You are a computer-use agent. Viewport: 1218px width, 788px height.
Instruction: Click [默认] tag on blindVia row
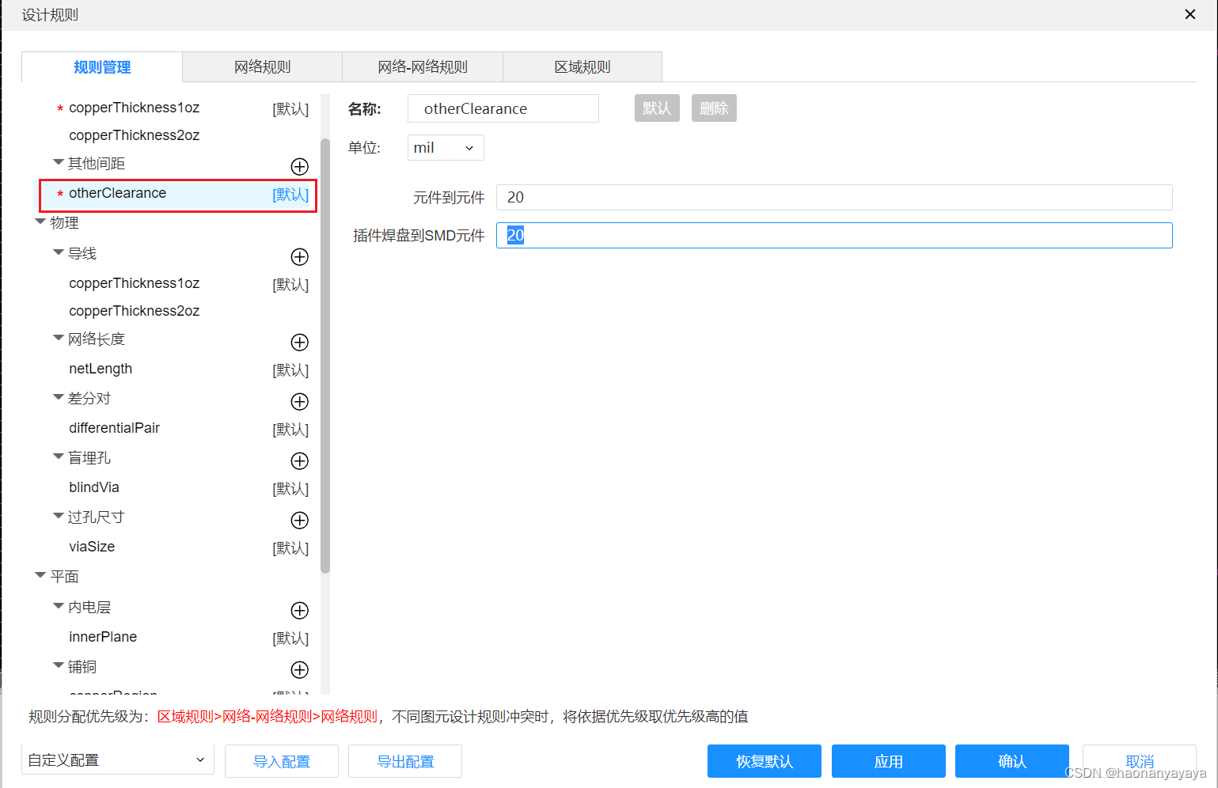(x=290, y=489)
